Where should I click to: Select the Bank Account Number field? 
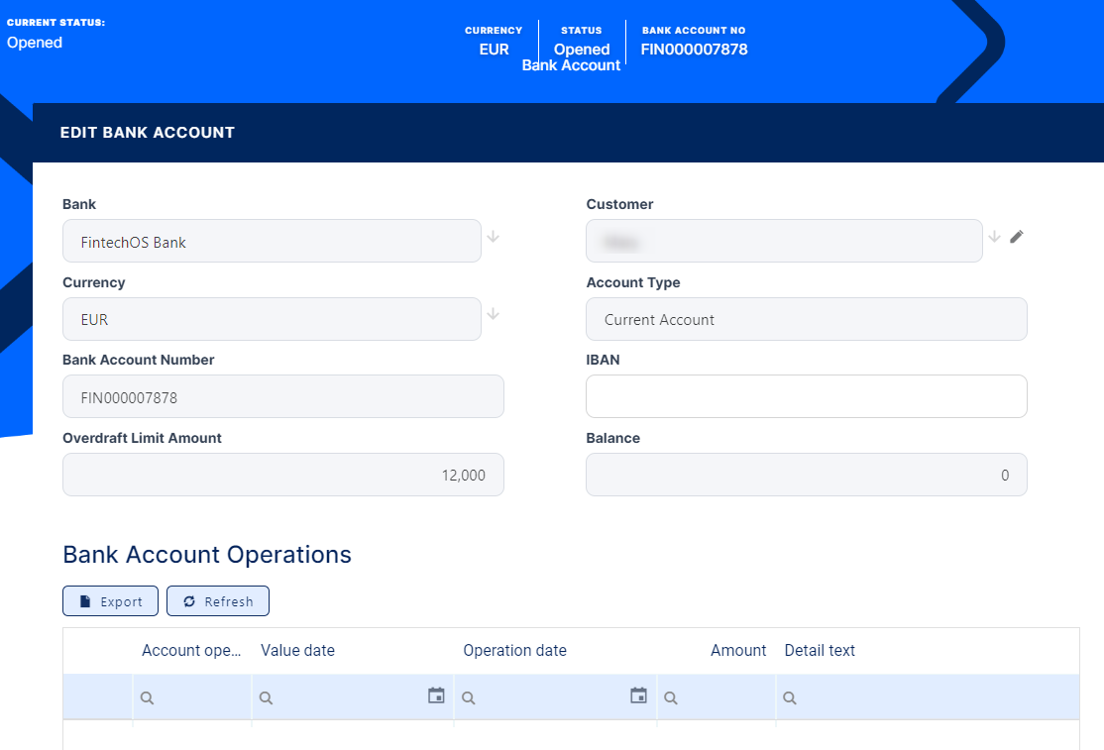click(282, 396)
